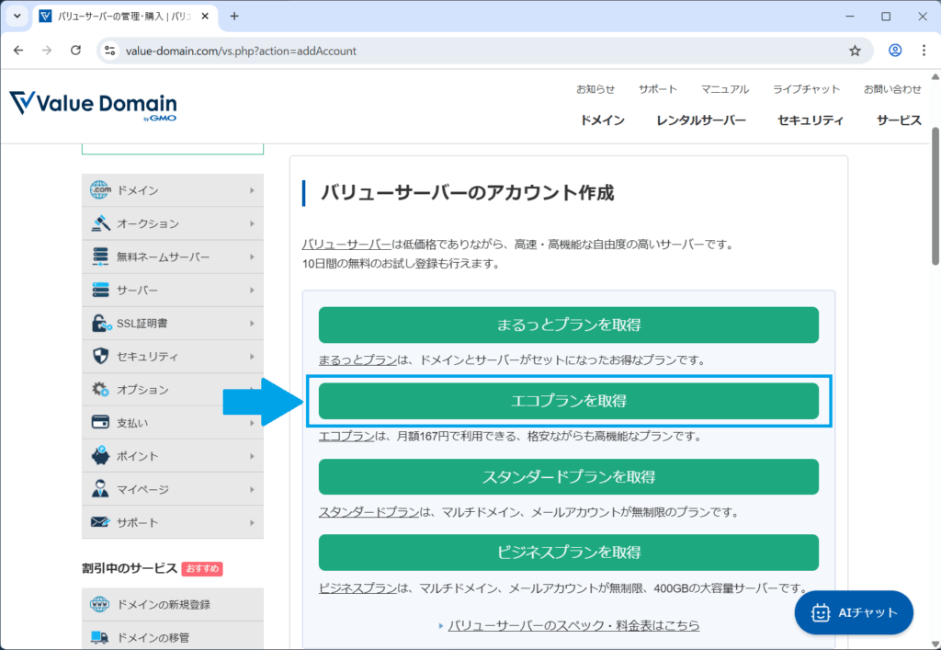Click the auction gavel icon
Screen dimensions: 941x650
tap(99, 223)
